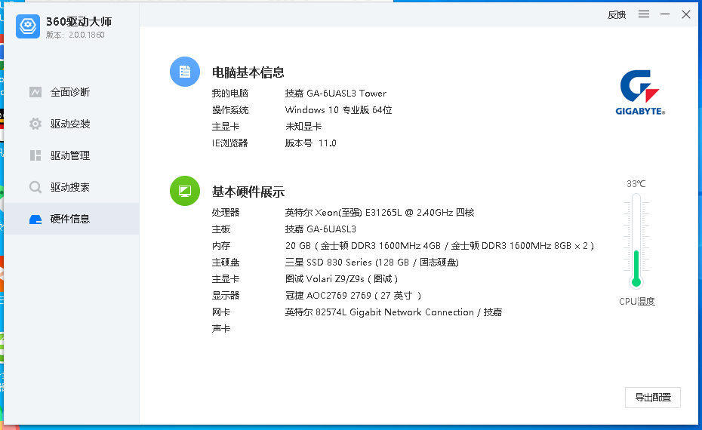Click the 我的电脑 label

[230, 93]
